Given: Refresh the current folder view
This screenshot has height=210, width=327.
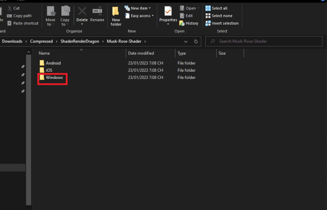Looking at the screenshot, I should [196, 42].
